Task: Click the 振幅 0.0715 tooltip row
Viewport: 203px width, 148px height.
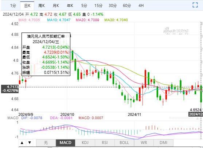Action: pyautogui.click(x=46, y=73)
